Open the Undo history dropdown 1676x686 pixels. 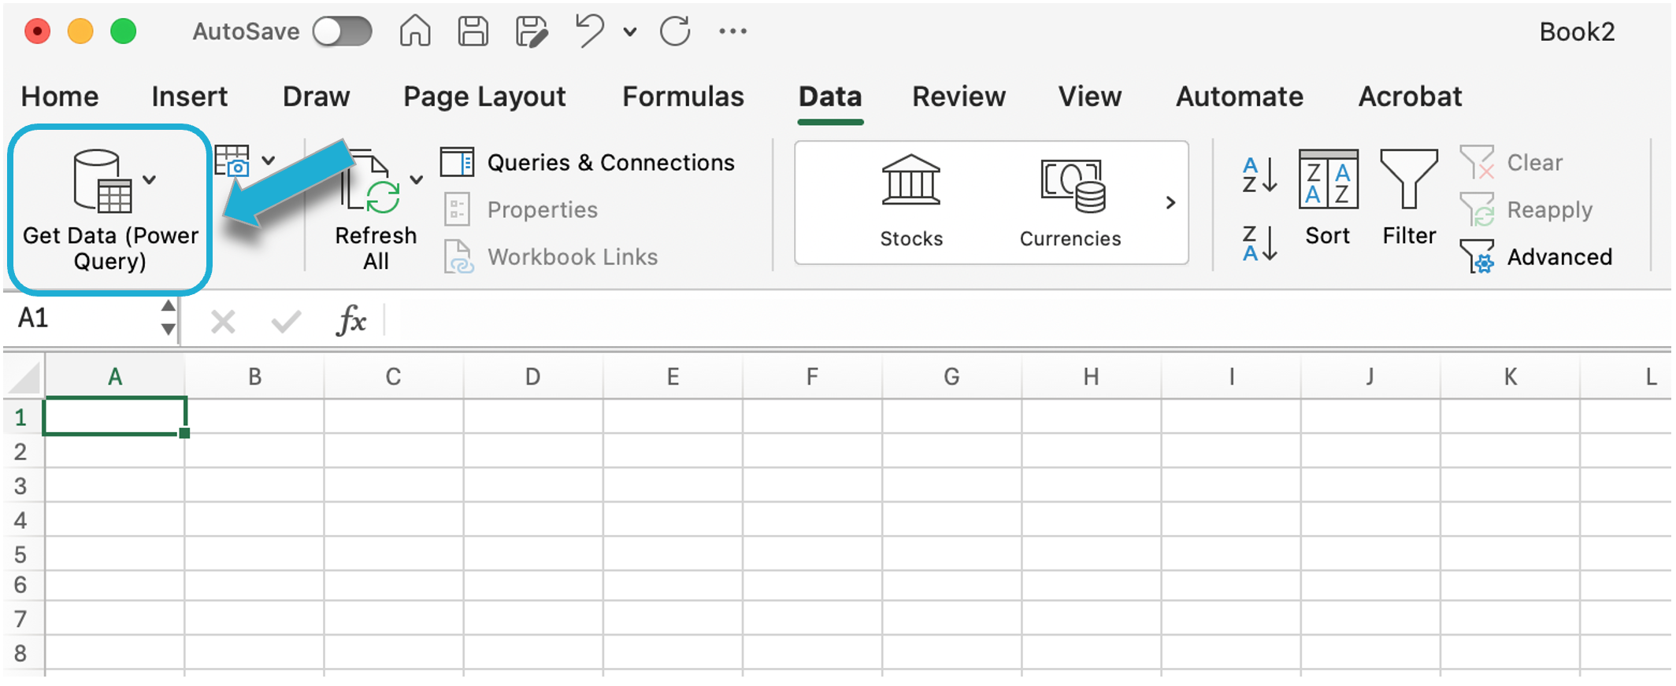[x=630, y=32]
